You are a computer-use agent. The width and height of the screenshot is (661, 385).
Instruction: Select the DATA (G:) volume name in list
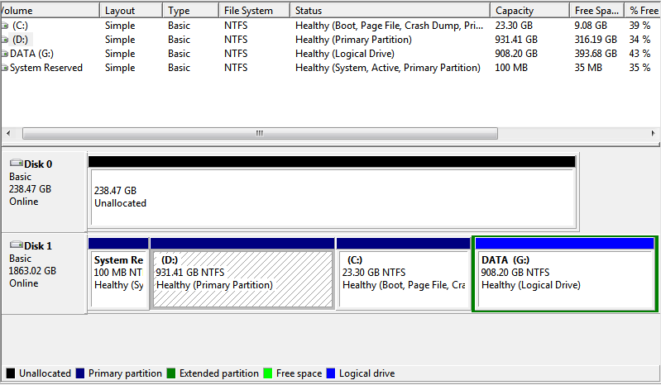[31, 54]
